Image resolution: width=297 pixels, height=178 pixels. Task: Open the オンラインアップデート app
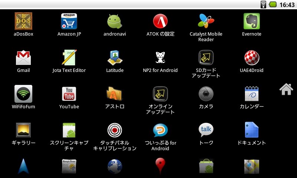(160, 94)
